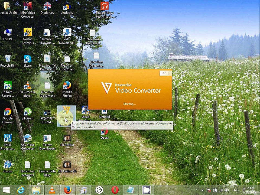Click the 4.1.5 version badge

[x=166, y=73]
